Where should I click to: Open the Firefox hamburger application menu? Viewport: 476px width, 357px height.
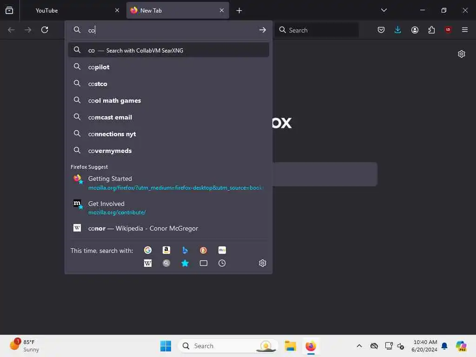click(465, 30)
